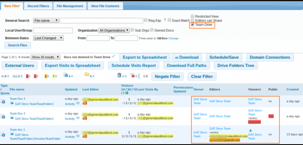Viewport: 303px width, 145px height.
Task: Open the Show 25 results dropdown
Action: click(46, 57)
